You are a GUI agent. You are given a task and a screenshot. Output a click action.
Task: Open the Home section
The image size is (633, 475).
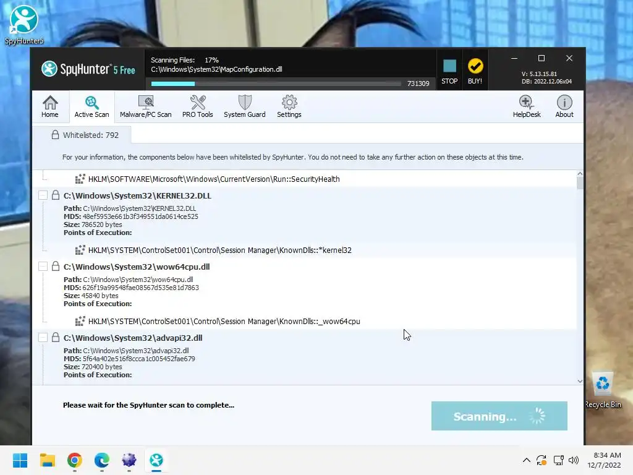tap(50, 106)
